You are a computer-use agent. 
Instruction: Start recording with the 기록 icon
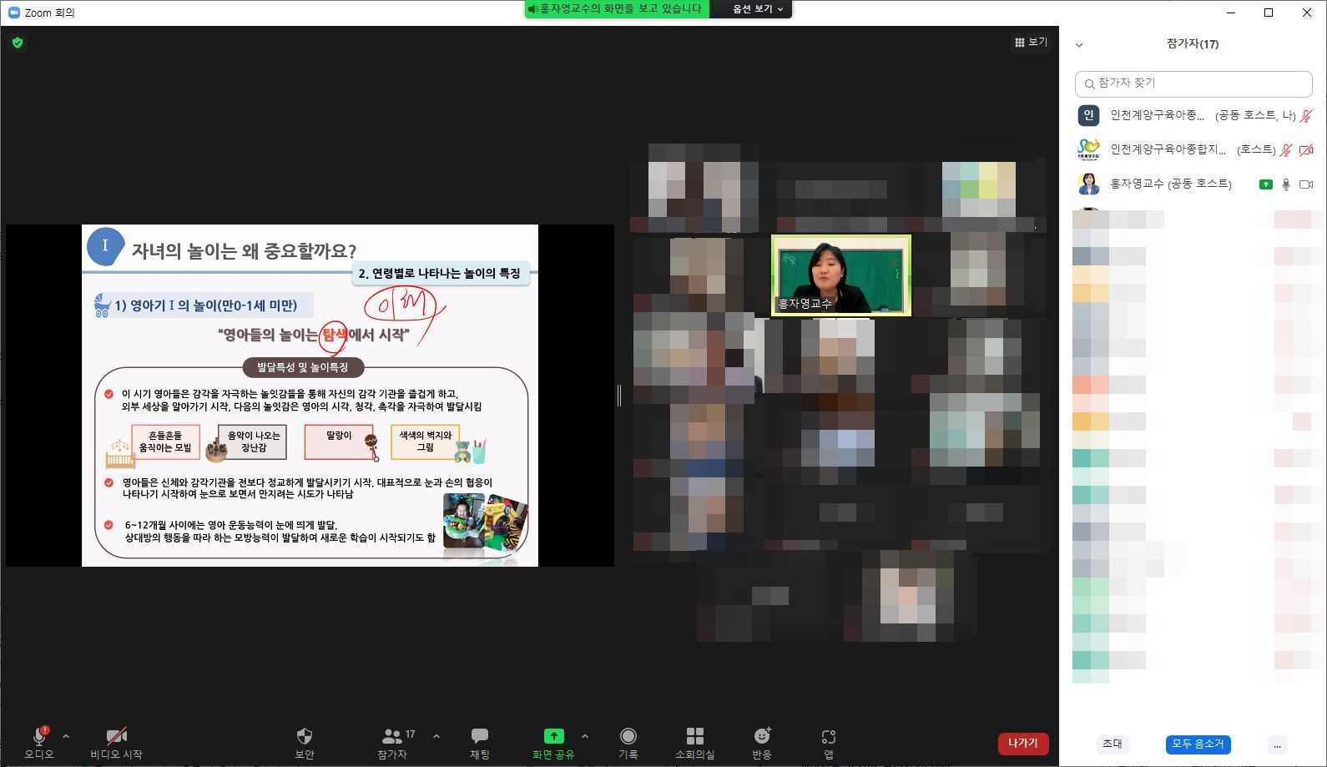click(628, 736)
